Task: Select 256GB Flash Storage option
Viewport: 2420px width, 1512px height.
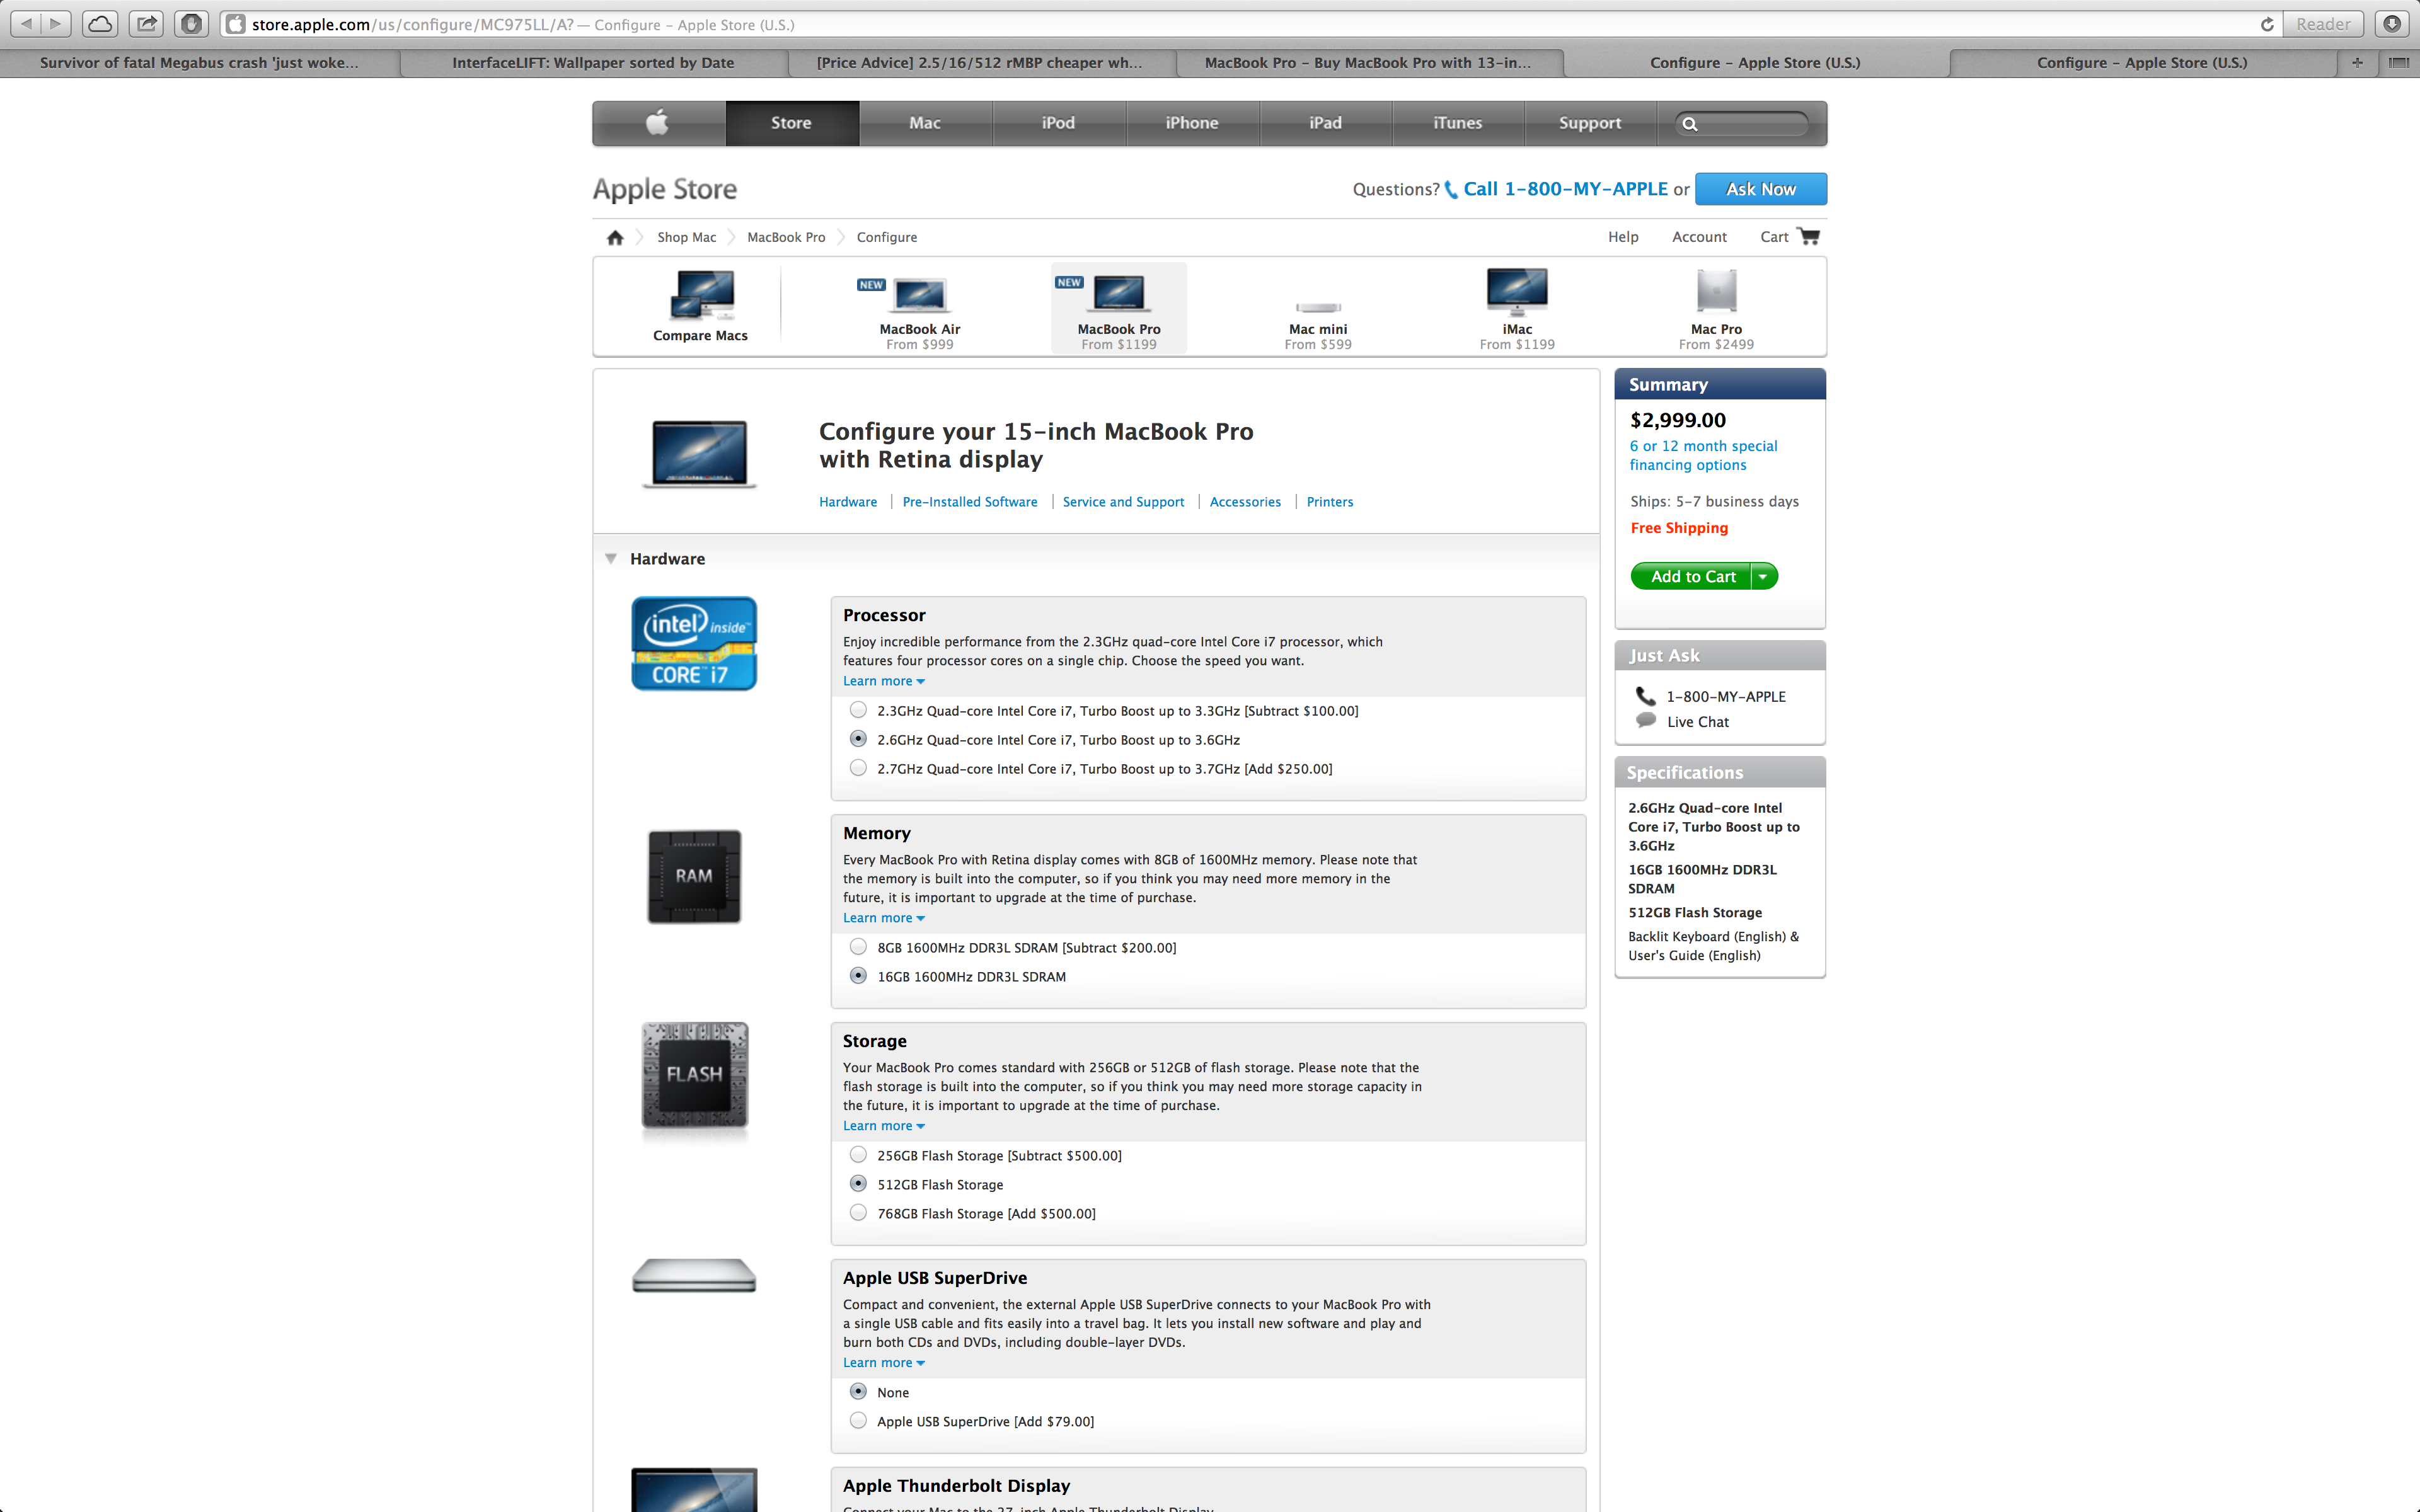Action: 858,1154
